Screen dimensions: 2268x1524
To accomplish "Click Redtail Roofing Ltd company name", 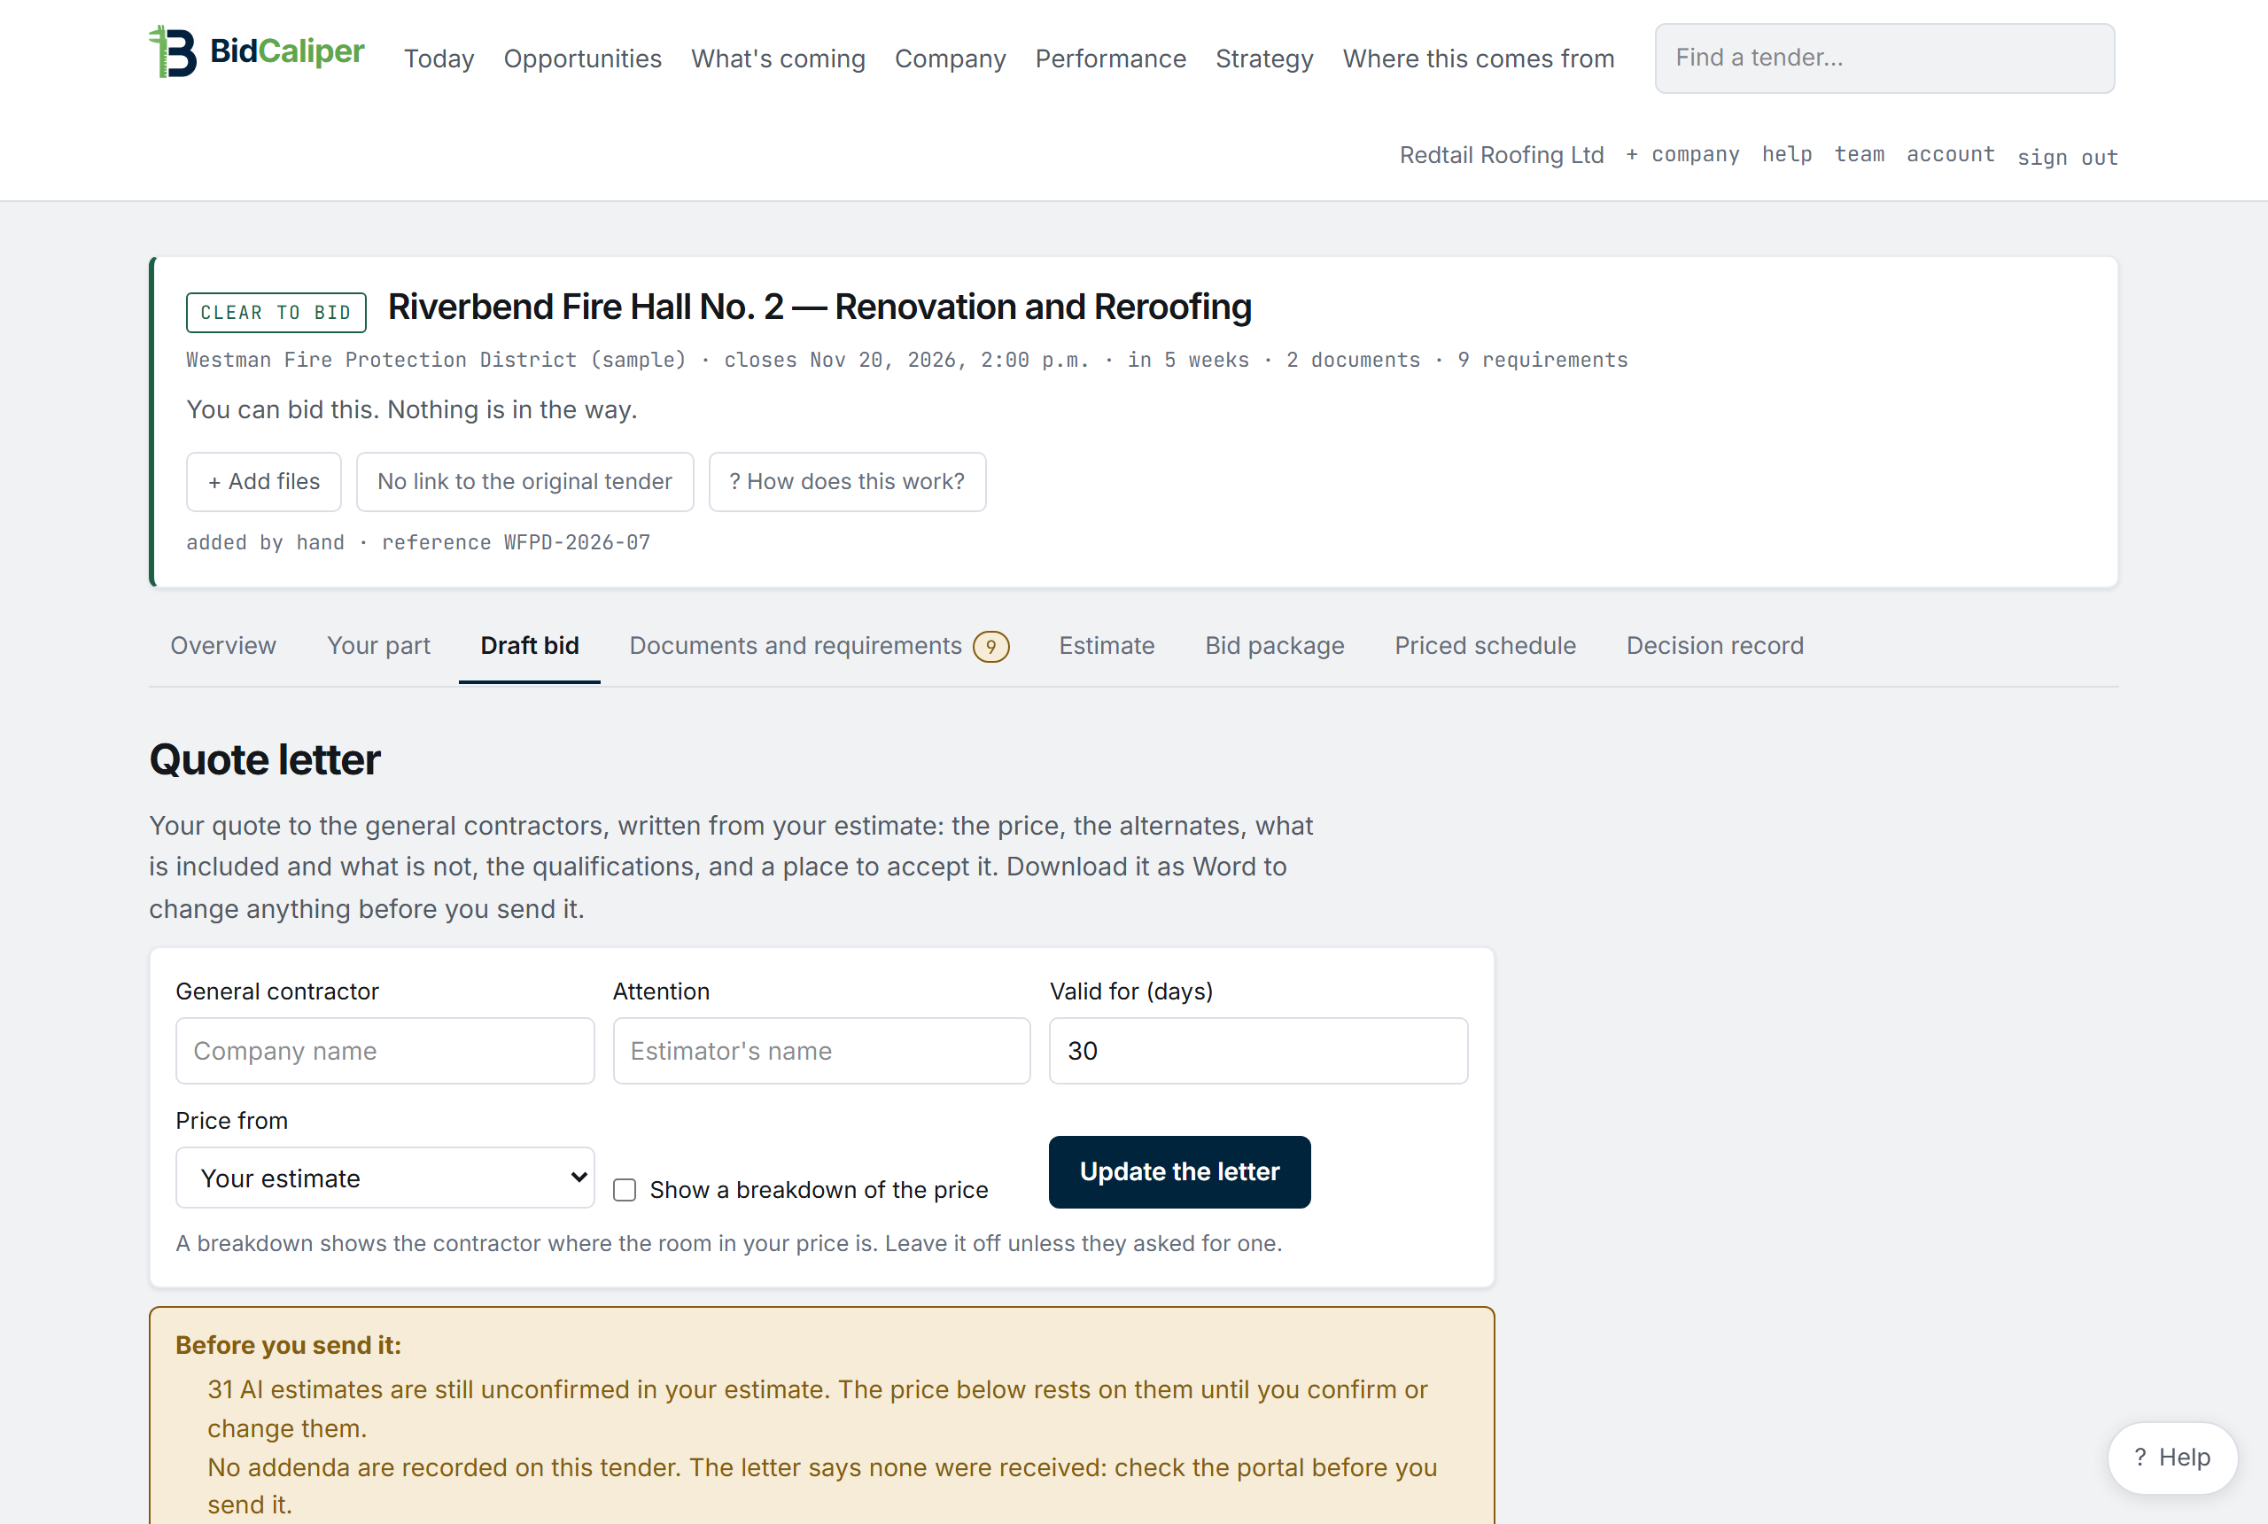I will point(1501,154).
